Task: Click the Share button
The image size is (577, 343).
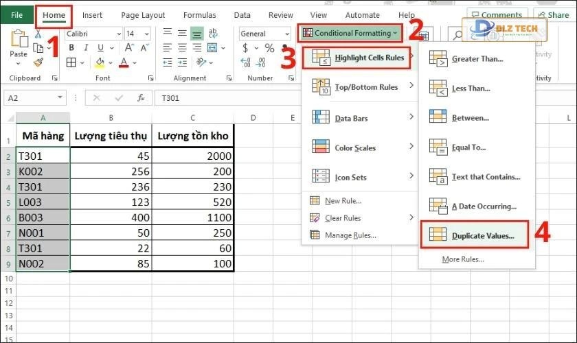Action: coord(552,14)
